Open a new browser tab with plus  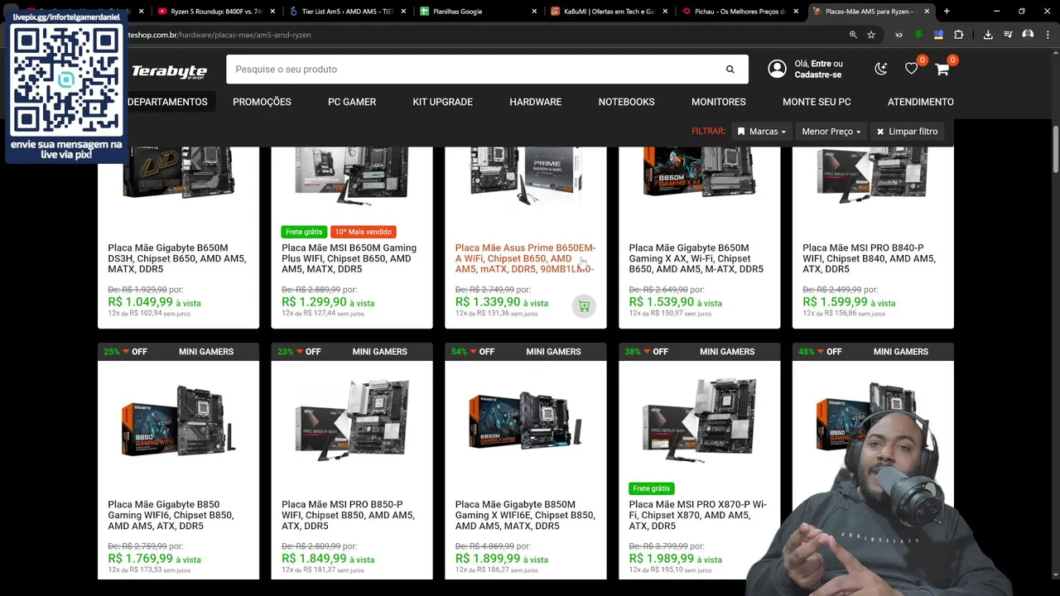(x=947, y=12)
